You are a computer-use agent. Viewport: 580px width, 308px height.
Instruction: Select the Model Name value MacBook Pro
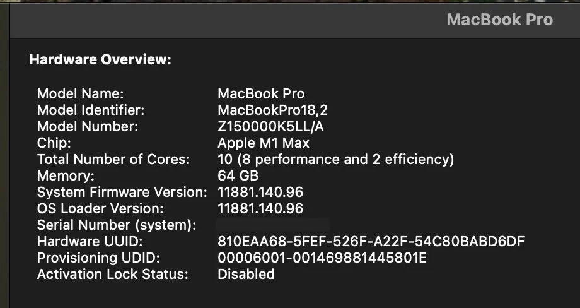pos(261,93)
